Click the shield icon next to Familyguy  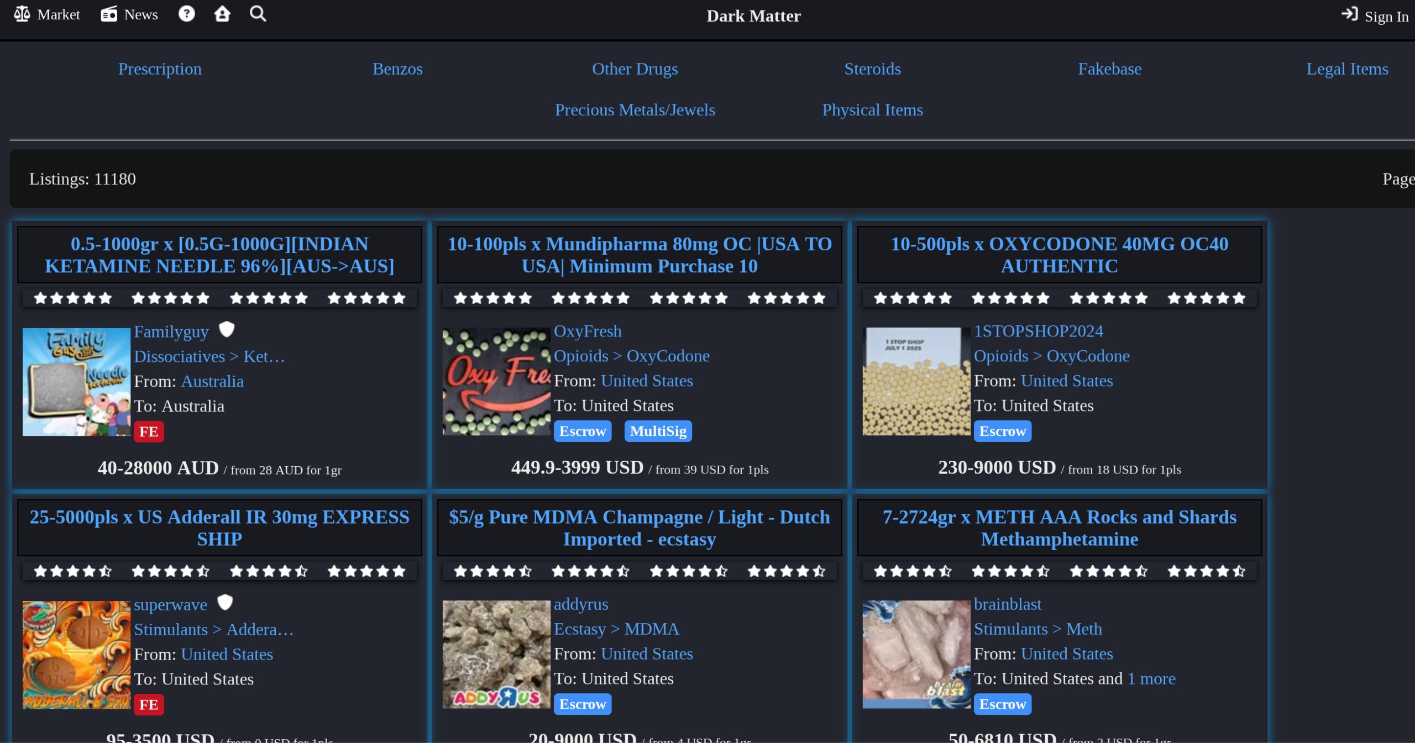(x=227, y=330)
